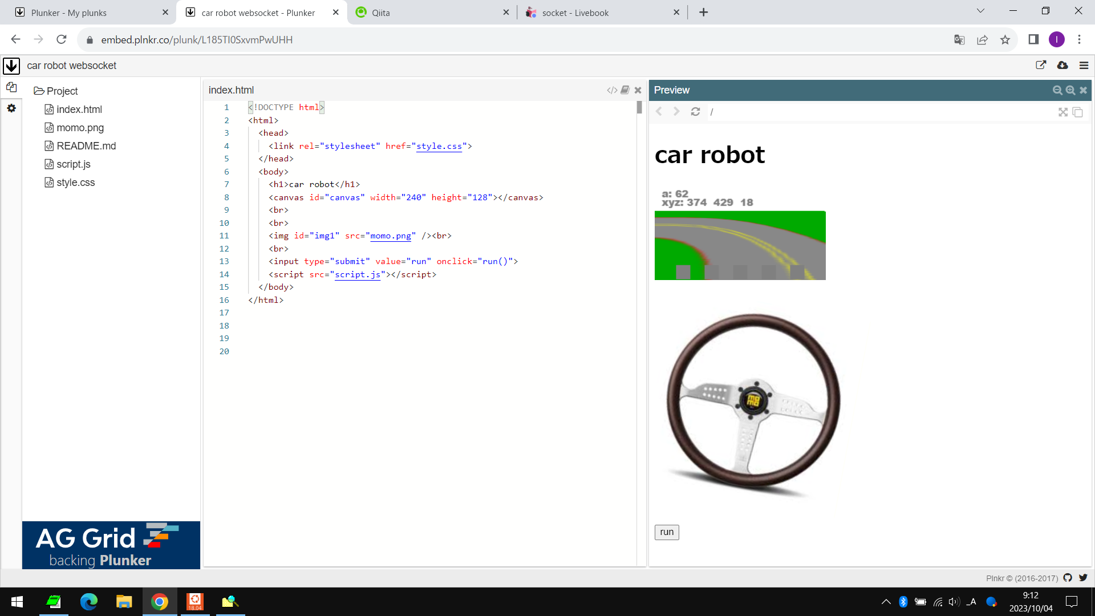Open the sidebar settings gear icon
Viewport: 1095px width, 616px height.
11,108
